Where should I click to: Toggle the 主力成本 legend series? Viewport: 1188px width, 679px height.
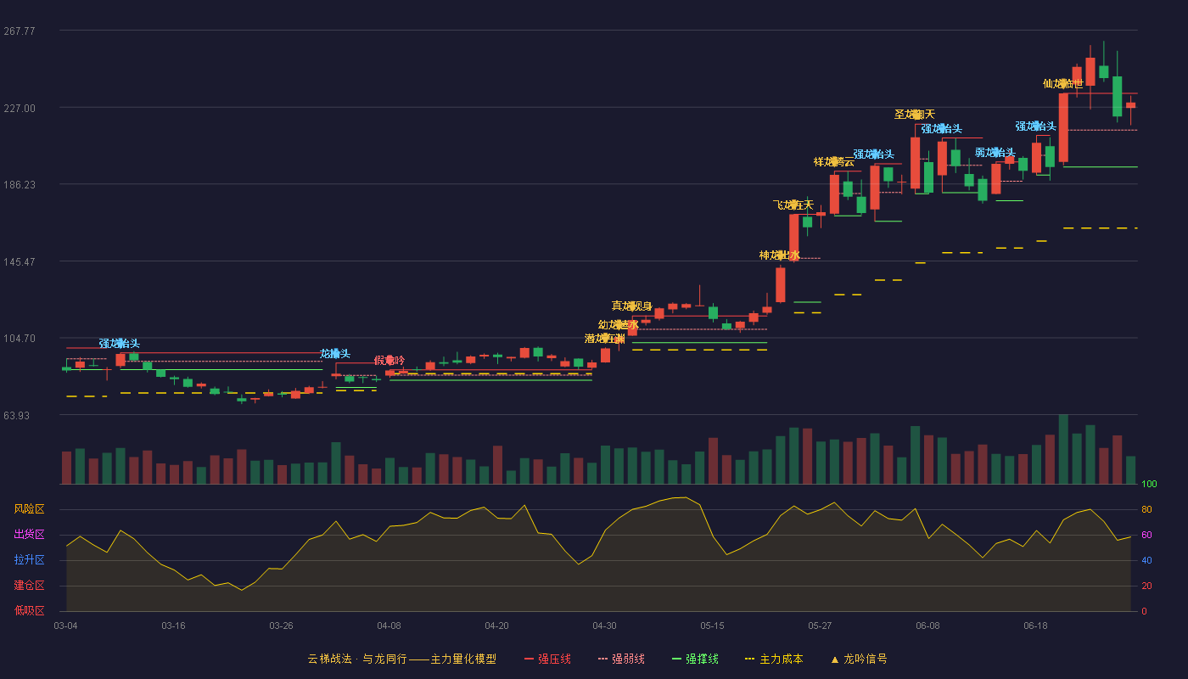[x=773, y=659]
